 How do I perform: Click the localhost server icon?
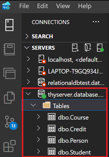(42, 59)
